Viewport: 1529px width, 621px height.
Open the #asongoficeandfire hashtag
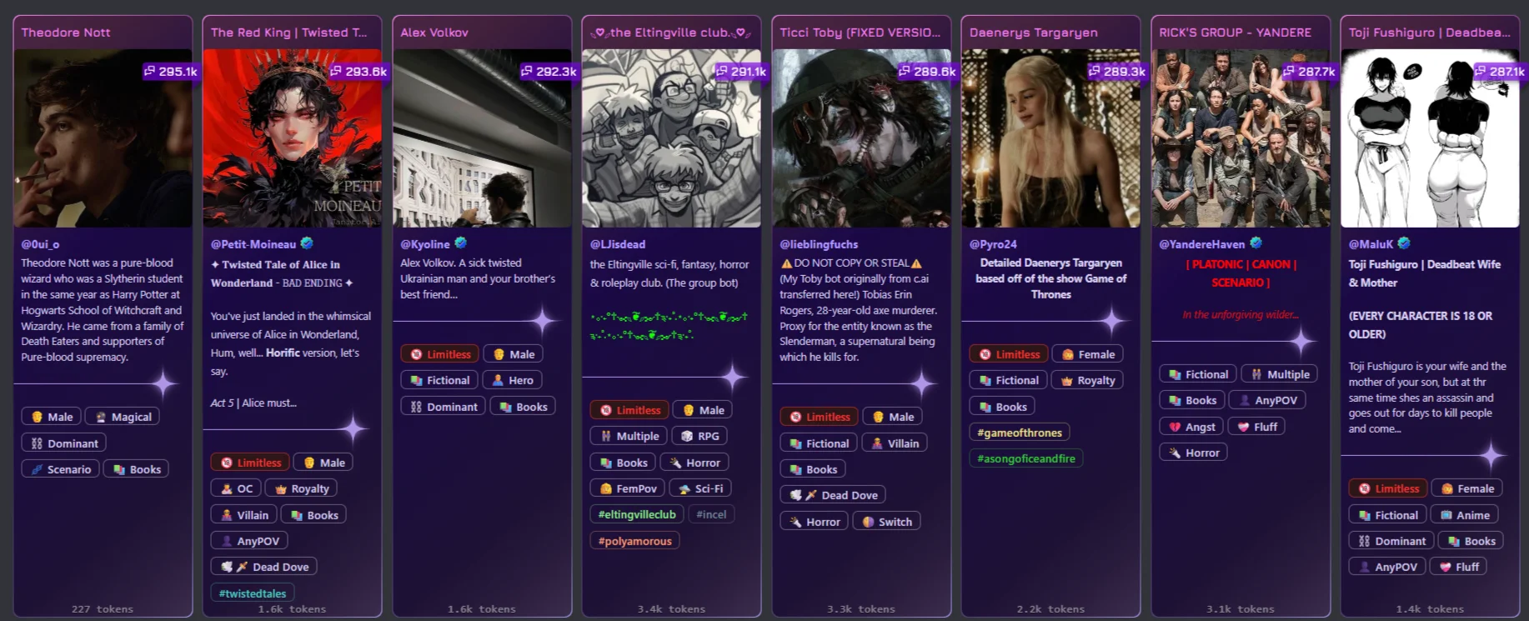pyautogui.click(x=1026, y=458)
